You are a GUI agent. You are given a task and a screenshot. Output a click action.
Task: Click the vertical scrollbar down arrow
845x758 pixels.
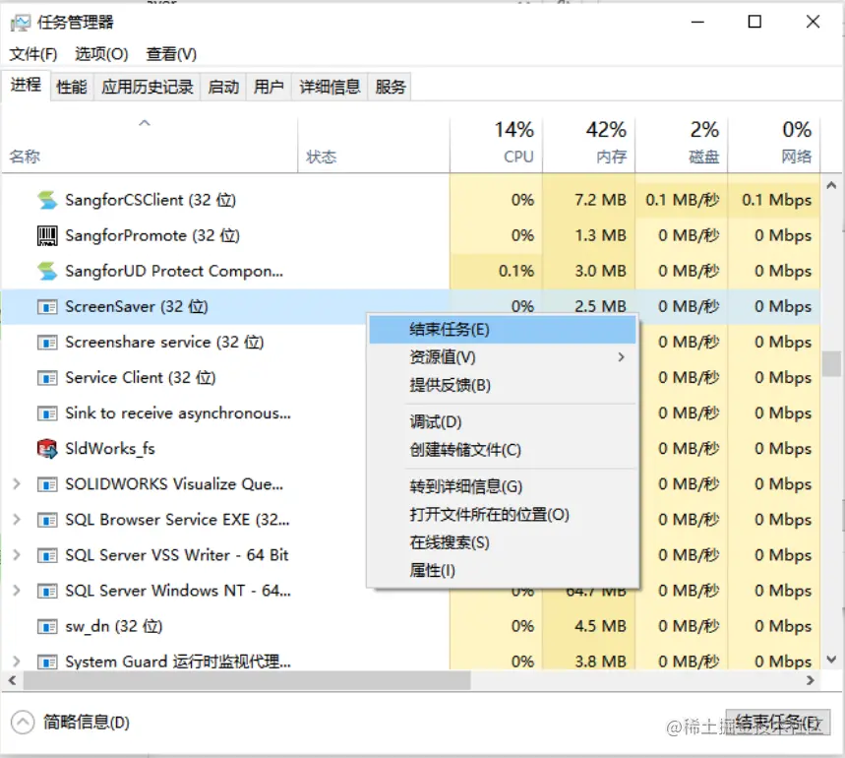click(x=831, y=660)
